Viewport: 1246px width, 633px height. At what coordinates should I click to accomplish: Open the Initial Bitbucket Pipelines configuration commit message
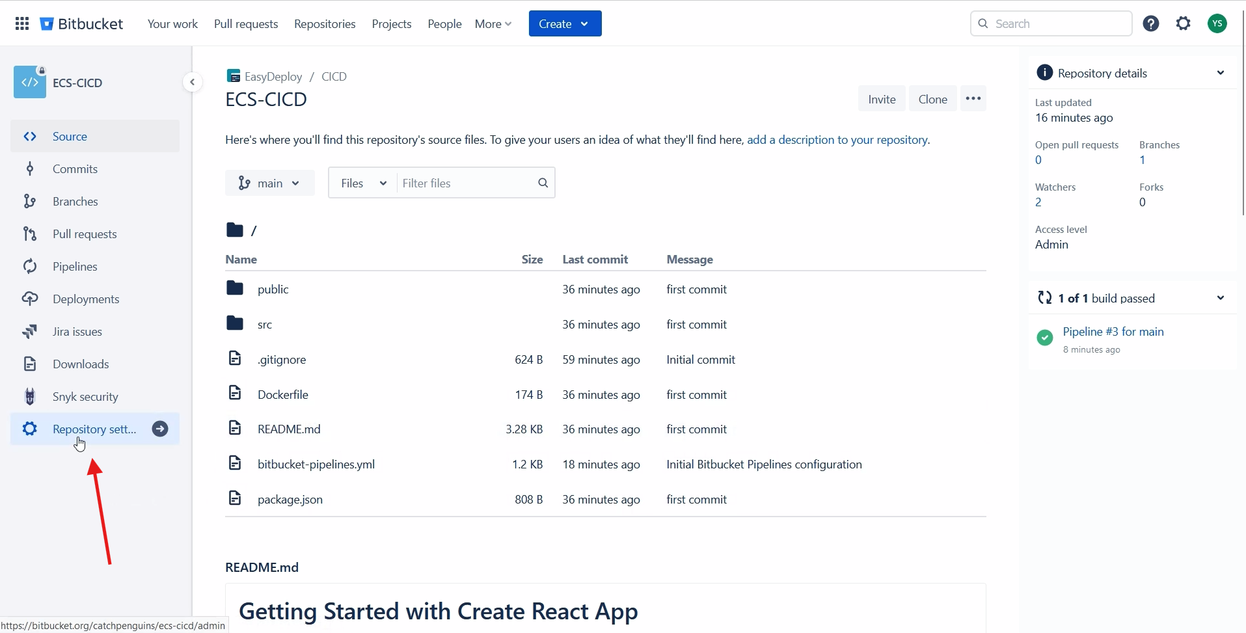click(x=764, y=465)
